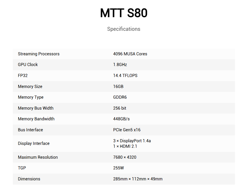
Task: Click the GPU Clock label
Action: pyautogui.click(x=28, y=64)
